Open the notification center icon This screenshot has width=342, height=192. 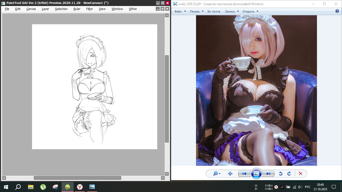(x=334, y=187)
